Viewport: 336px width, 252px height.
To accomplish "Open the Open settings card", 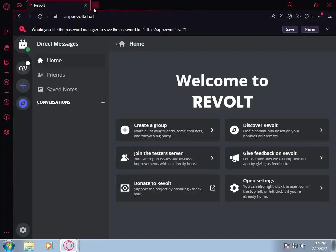I will coord(277,188).
